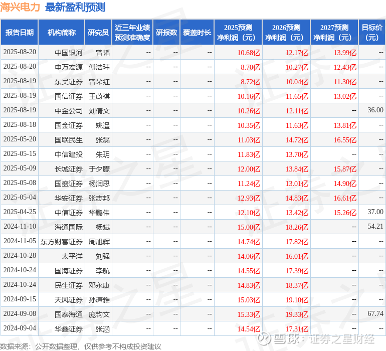Click the 67.74 target price value

(x=375, y=313)
